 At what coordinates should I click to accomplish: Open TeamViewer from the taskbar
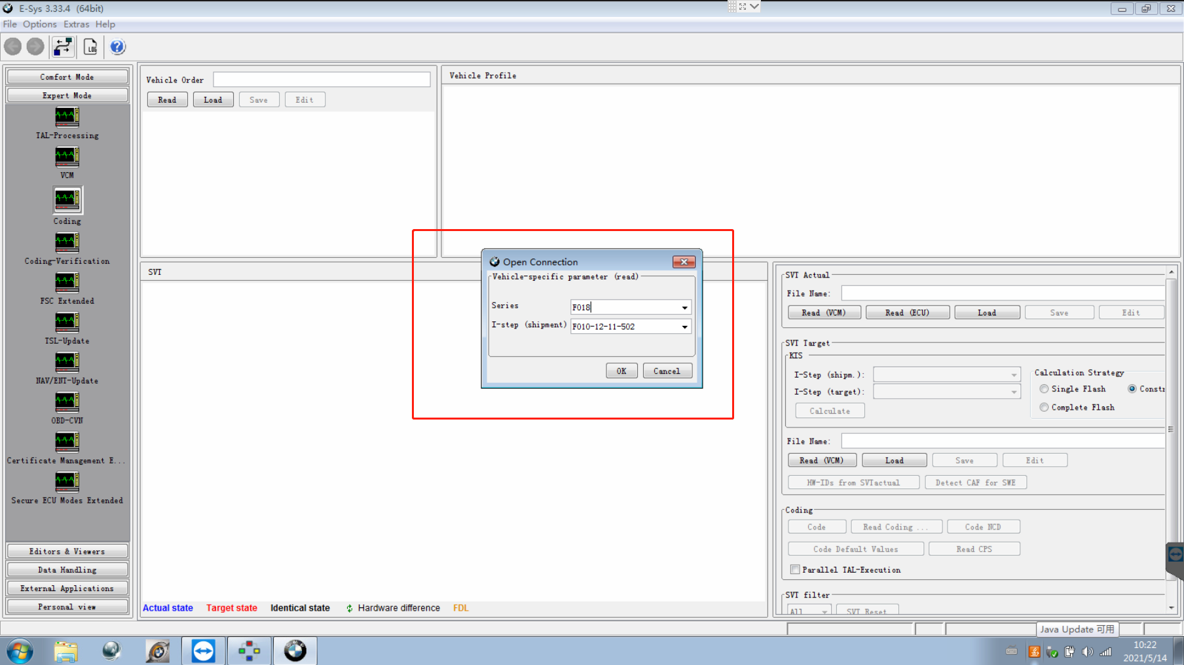[x=203, y=651]
